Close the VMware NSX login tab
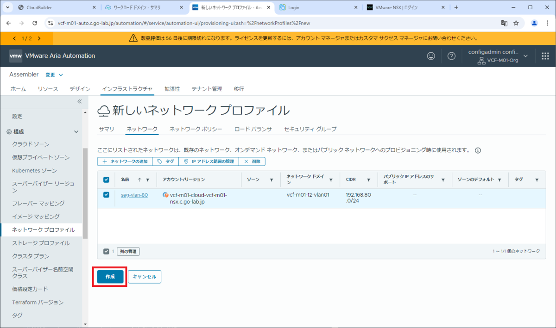Viewport: 556px width, 328px height. click(x=443, y=7)
